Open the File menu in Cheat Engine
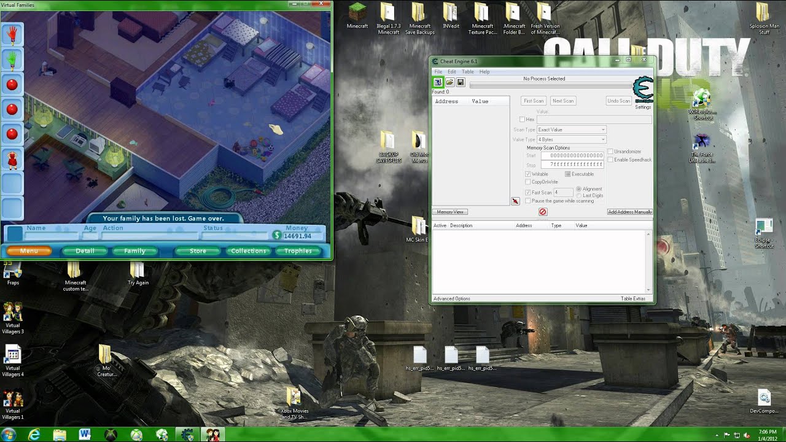786x442 pixels. coord(438,72)
